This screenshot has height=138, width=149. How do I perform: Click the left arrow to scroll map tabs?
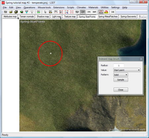pos(142,17)
